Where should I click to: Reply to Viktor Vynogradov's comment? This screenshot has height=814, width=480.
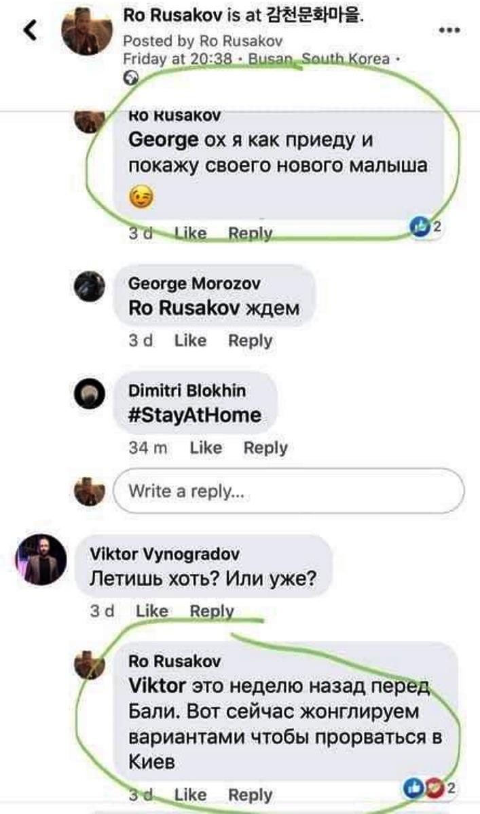[212, 611]
